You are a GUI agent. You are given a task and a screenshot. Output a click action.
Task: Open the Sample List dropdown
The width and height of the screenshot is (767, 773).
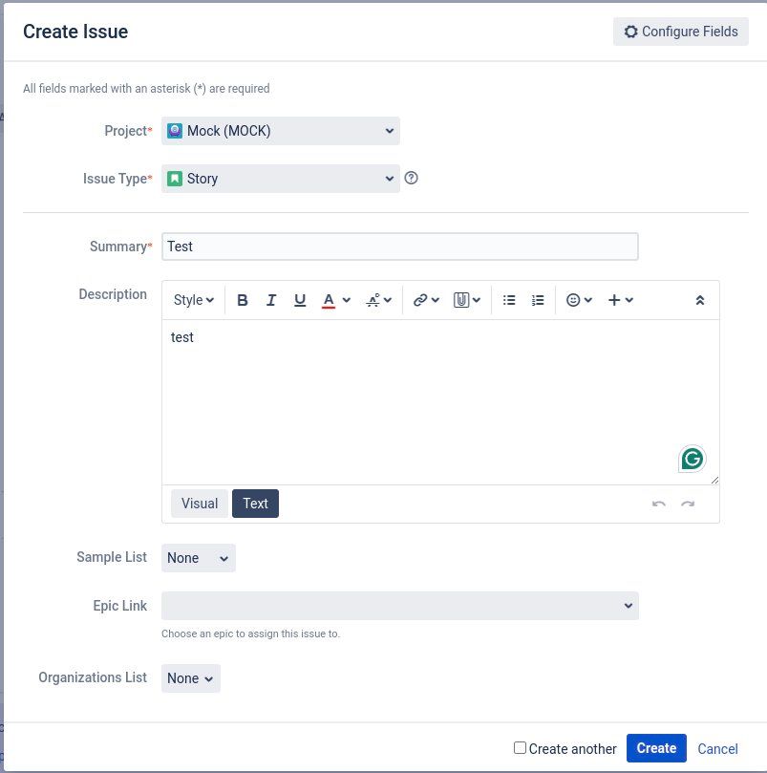[x=198, y=558]
